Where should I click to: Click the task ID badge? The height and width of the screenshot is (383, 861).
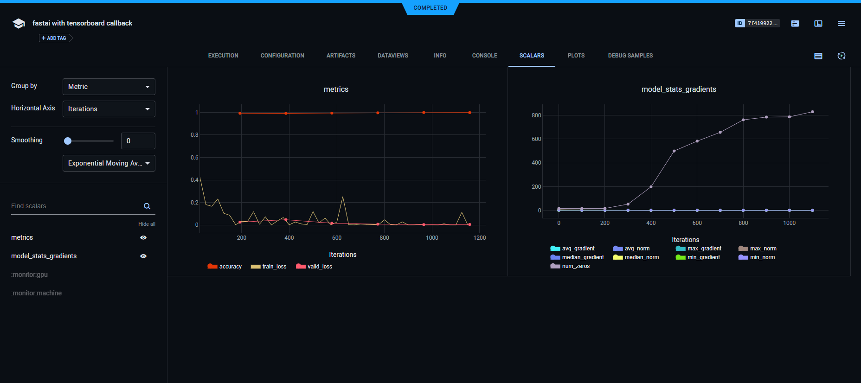pos(757,23)
